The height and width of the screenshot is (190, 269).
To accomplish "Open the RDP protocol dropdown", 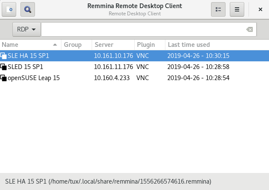I will click(26, 29).
